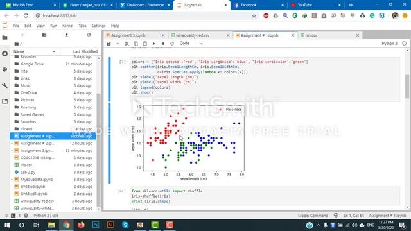411x231 pixels.
Task: Open Photoshop from the taskbar
Action: [96, 225]
